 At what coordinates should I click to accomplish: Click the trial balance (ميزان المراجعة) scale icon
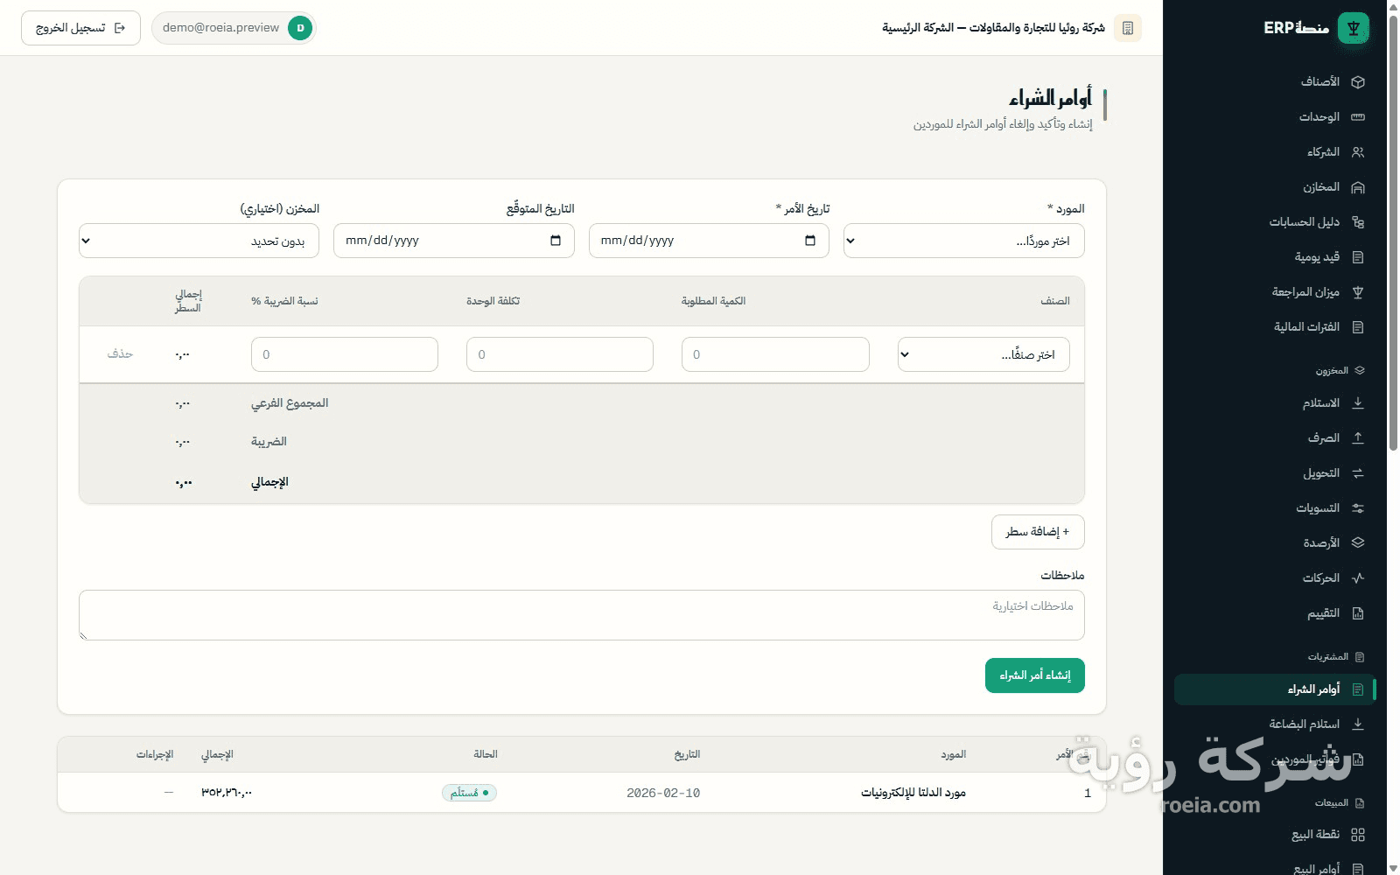tap(1358, 292)
